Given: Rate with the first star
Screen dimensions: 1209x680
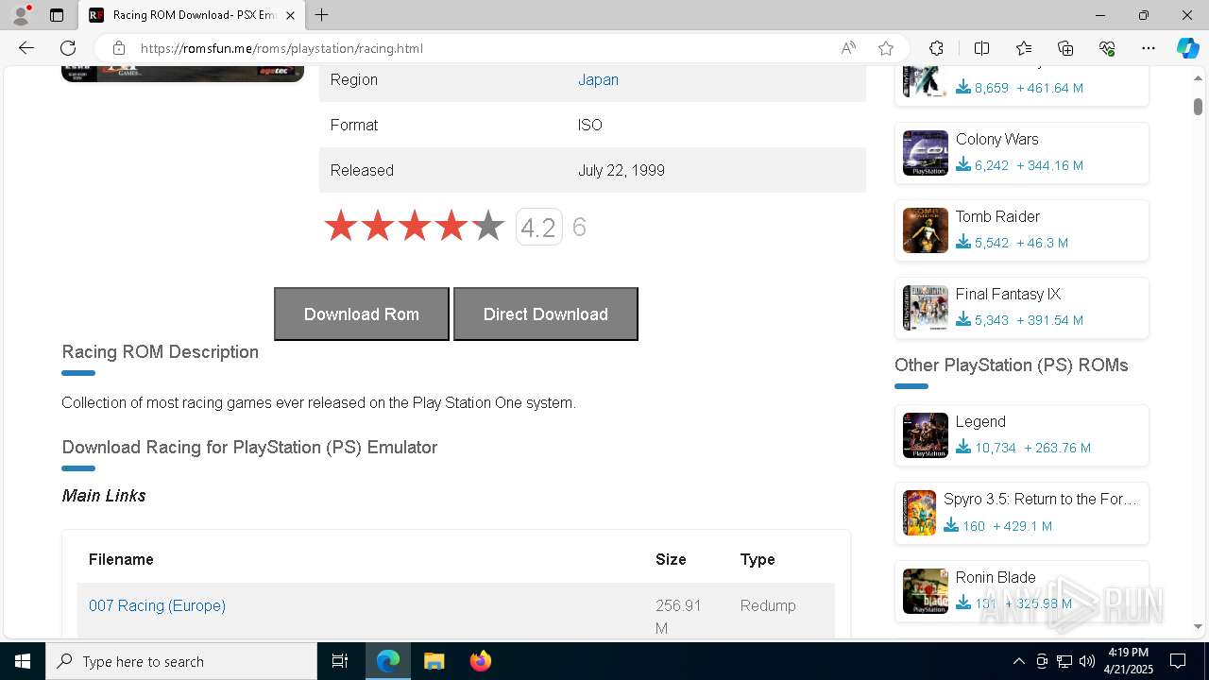Looking at the screenshot, I should (341, 227).
